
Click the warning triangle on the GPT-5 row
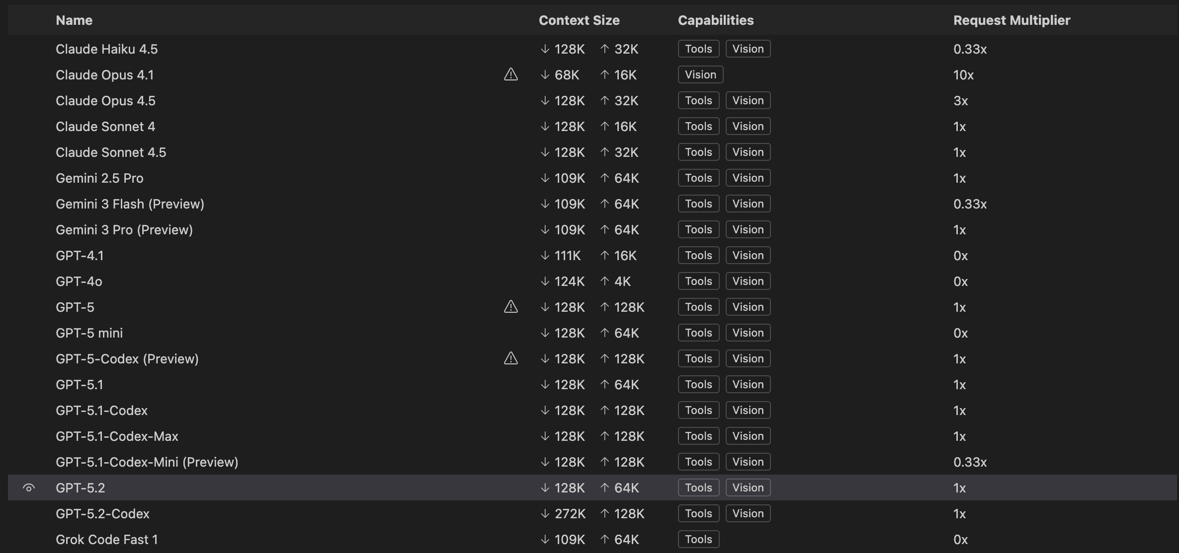coord(511,307)
